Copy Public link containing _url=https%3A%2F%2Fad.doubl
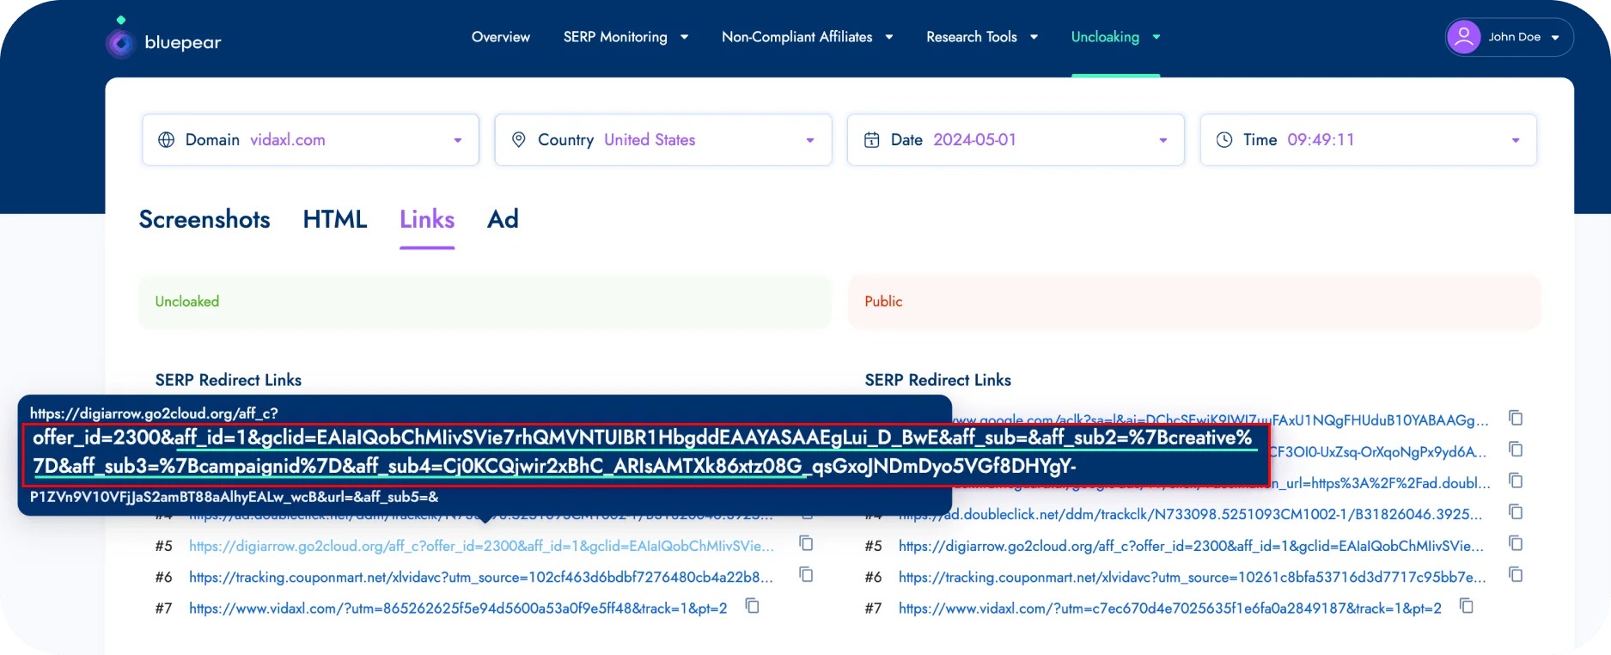This screenshot has height=655, width=1611. [x=1516, y=481]
